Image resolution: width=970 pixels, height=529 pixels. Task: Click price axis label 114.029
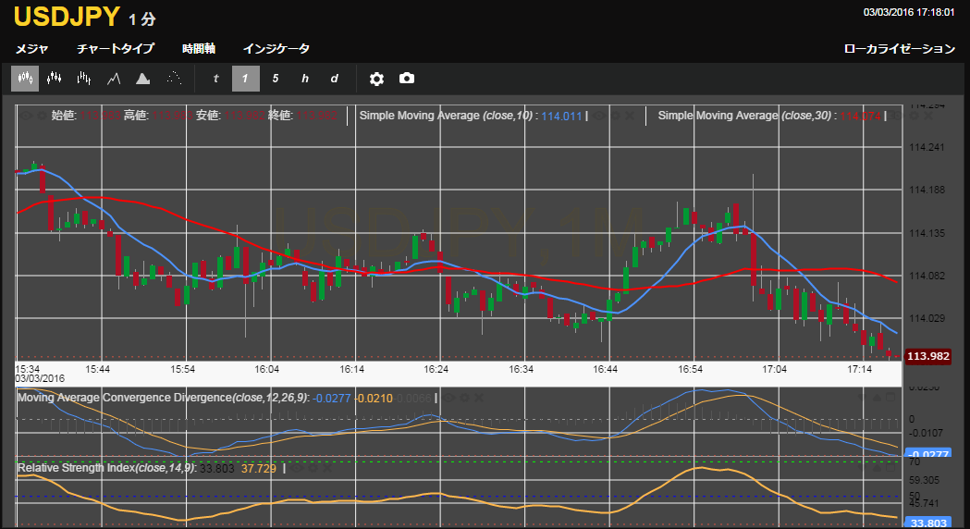pos(927,318)
